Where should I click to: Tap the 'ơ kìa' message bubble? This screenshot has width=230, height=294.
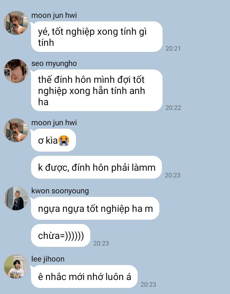pos(53,140)
